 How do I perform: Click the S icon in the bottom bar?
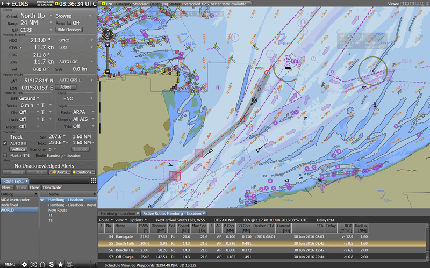(52, 264)
